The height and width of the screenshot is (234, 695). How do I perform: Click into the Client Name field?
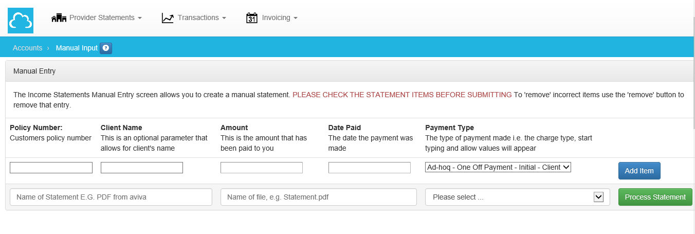pyautogui.click(x=142, y=168)
